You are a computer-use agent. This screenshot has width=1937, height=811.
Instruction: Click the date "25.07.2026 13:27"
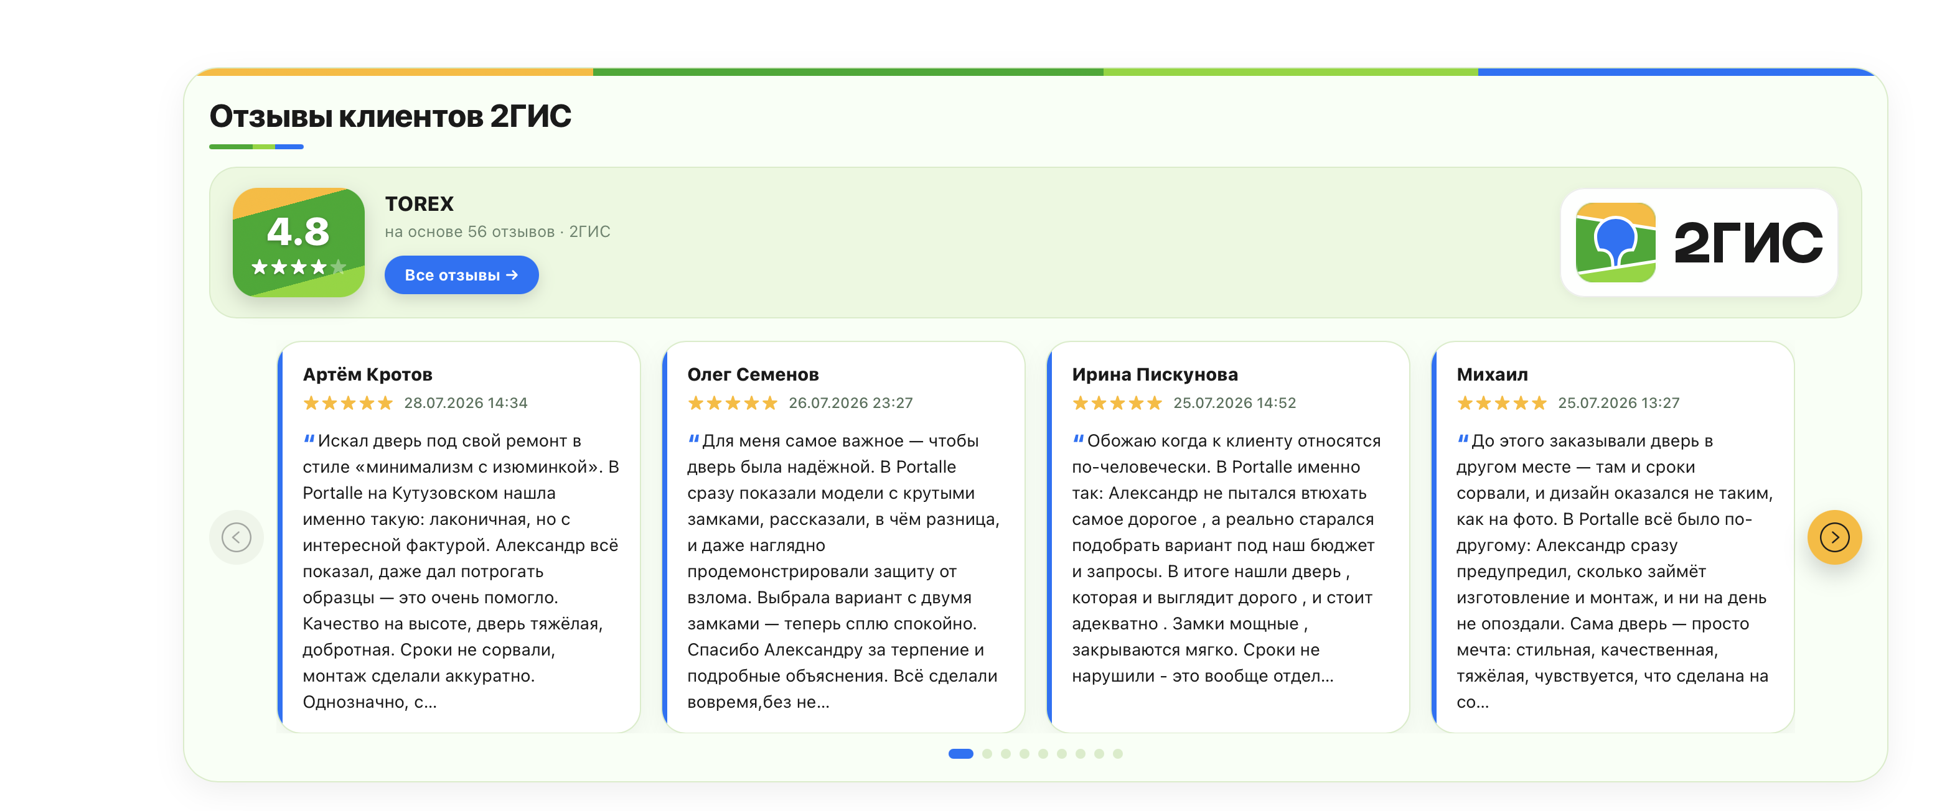coord(1618,403)
